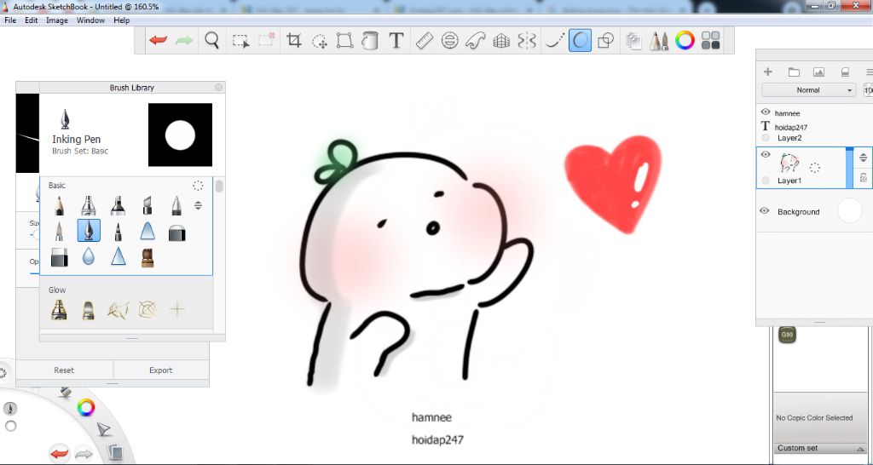Viewport: 873px width, 465px height.
Task: Pick the Background layer color swatch
Action: [x=850, y=211]
